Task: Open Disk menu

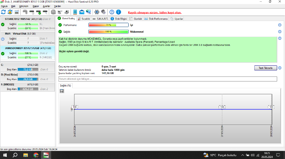Action: pyautogui.click(x=13, y=6)
